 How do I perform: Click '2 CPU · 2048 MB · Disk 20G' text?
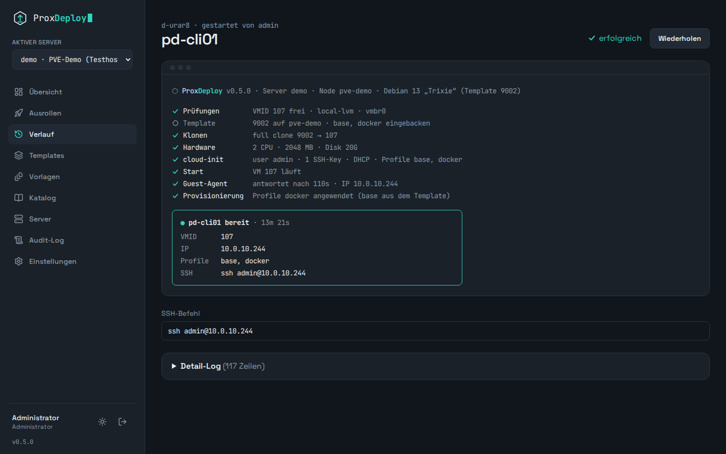click(x=305, y=147)
